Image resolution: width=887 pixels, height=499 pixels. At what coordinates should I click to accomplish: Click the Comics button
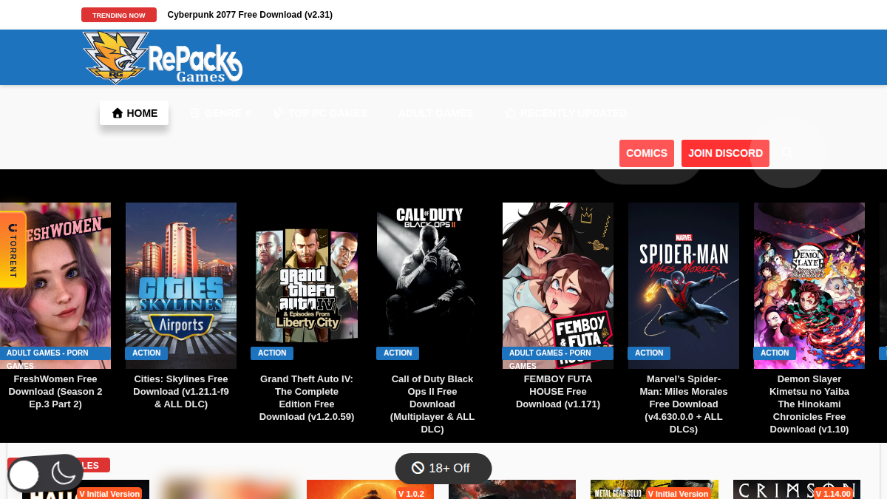[x=647, y=153]
